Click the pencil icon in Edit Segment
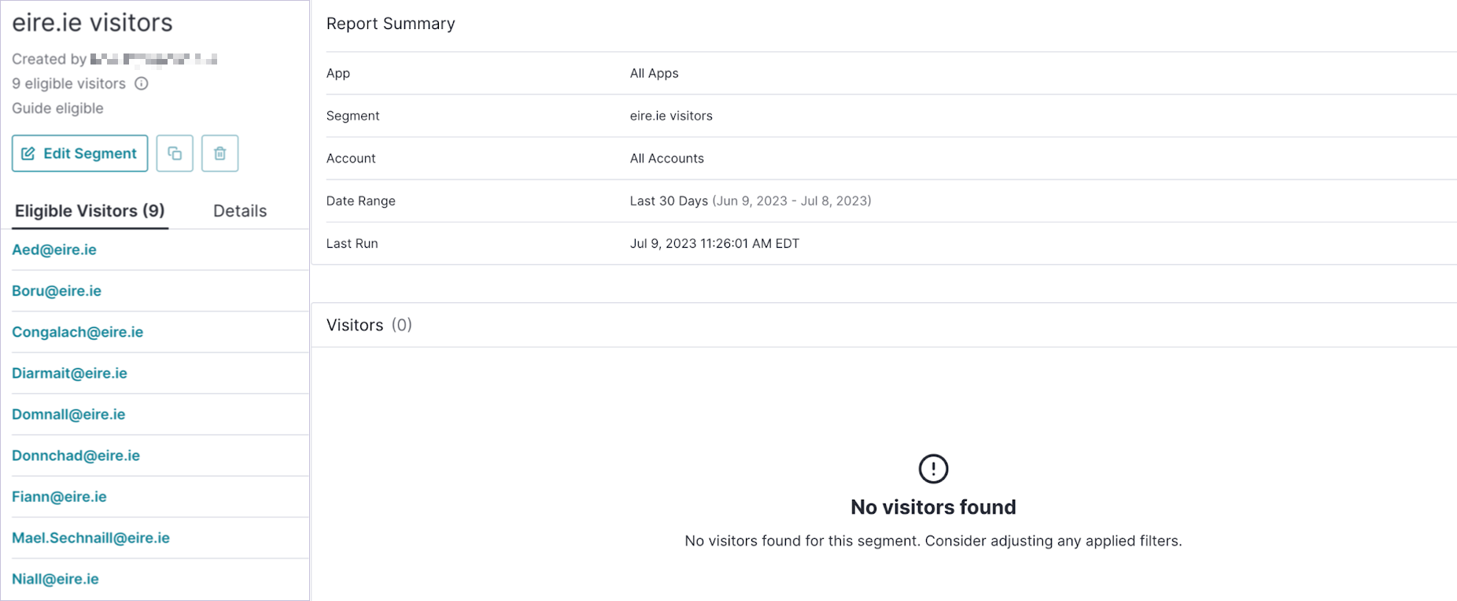Image resolution: width=1457 pixels, height=601 pixels. tap(28, 153)
